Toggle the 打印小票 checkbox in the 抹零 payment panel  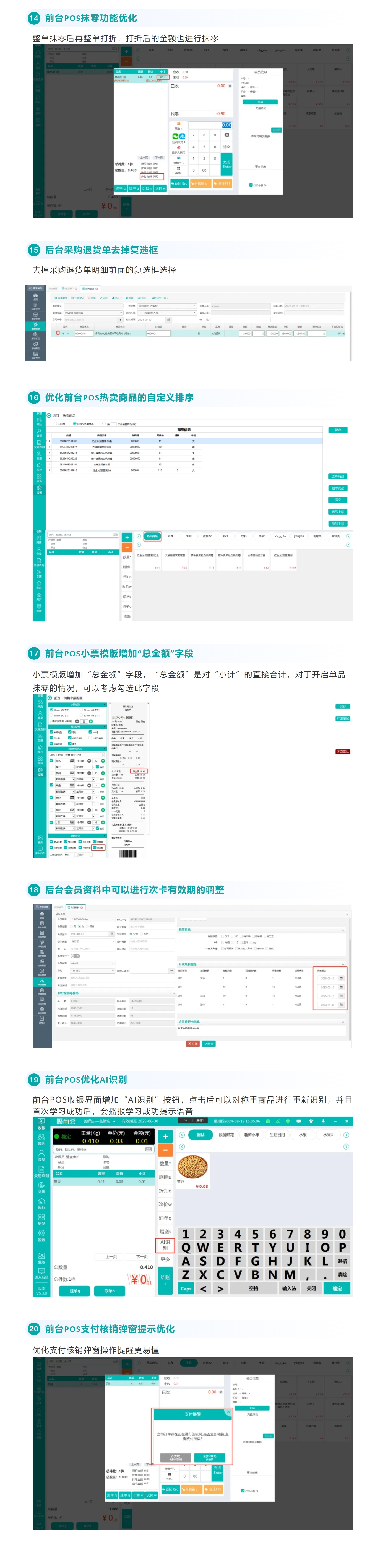point(251,185)
